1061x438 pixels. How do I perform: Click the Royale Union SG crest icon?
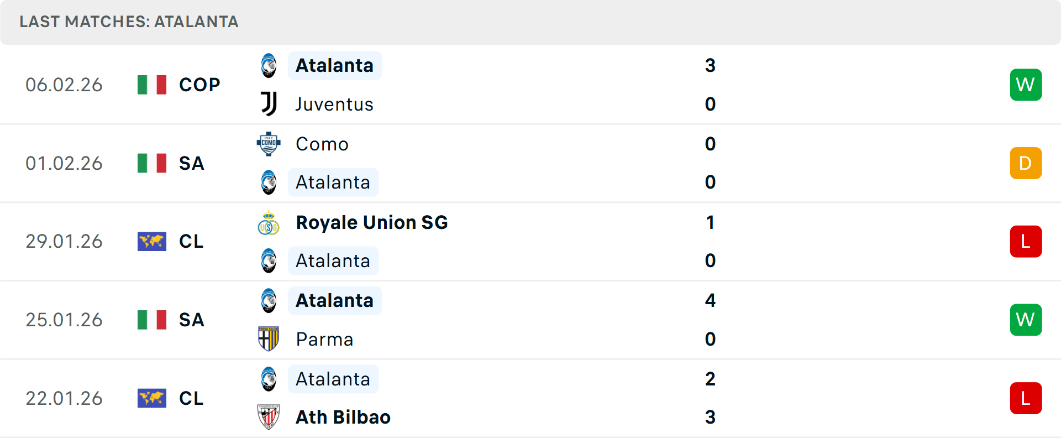click(269, 223)
